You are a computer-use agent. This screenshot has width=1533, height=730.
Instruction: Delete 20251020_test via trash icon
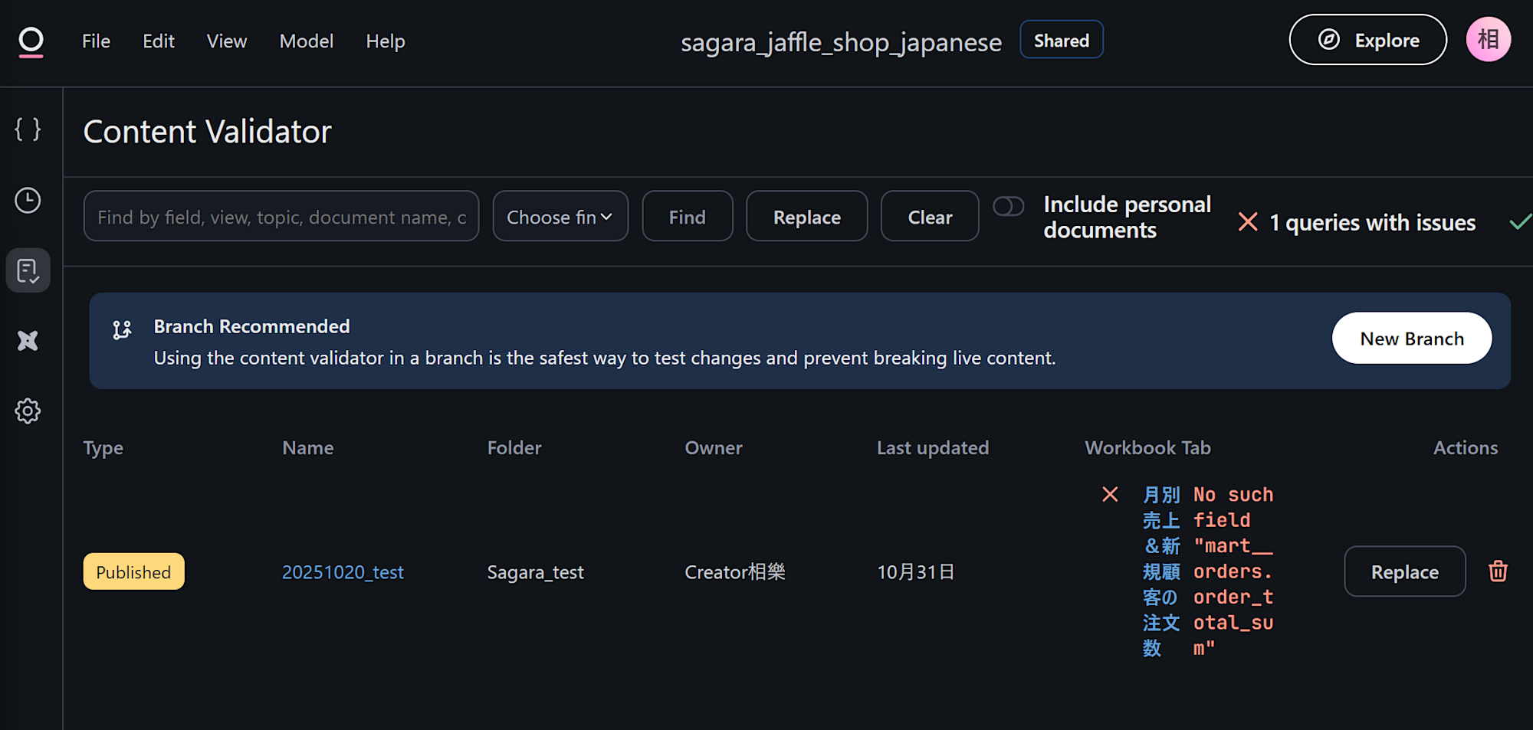point(1498,571)
